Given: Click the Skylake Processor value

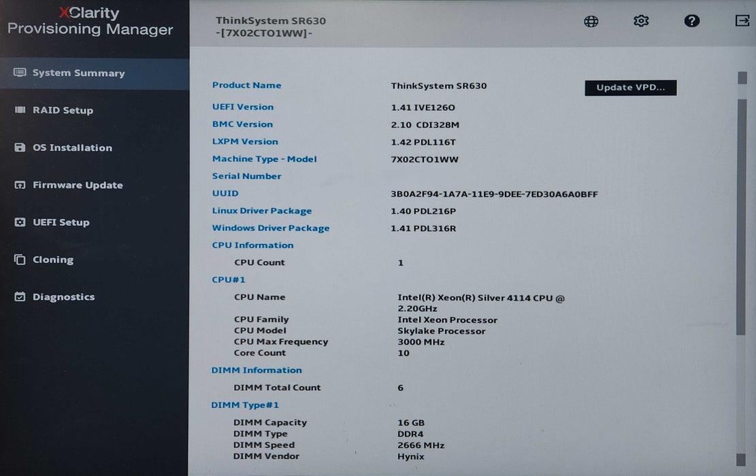Looking at the screenshot, I should click(441, 331).
